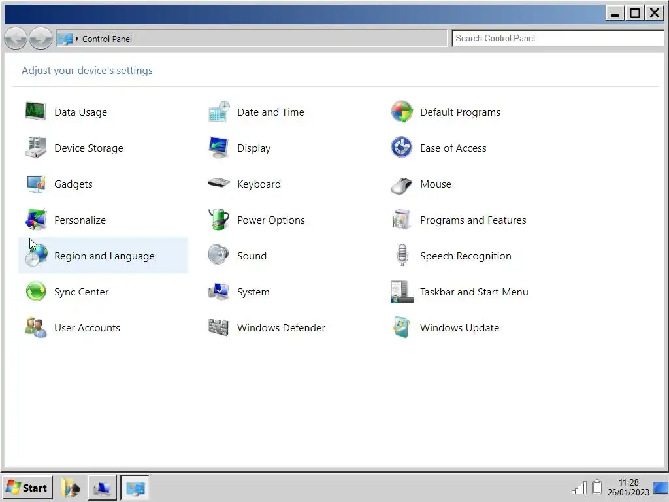Select the Region and Language text link
The image size is (669, 502).
tap(105, 256)
